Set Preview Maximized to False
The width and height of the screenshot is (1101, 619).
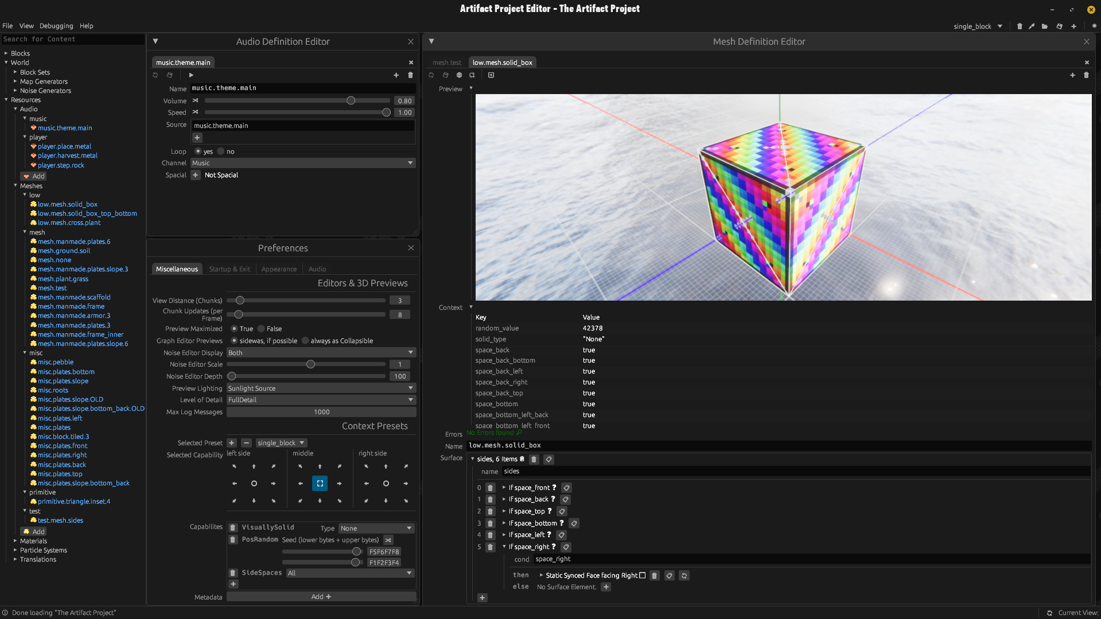[261, 329]
